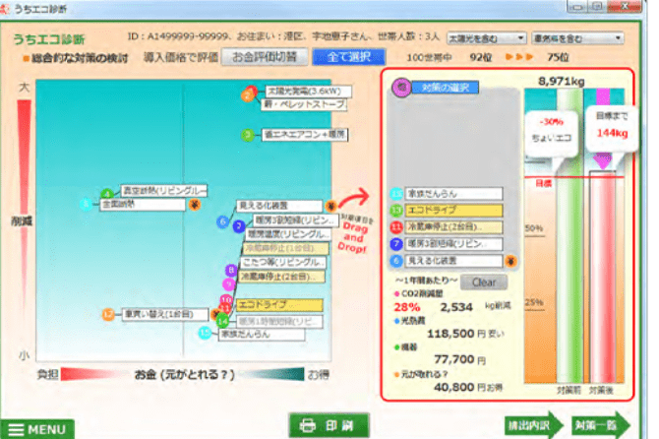
Task: Click pink circle 10 marker in chart
Action: (x=226, y=299)
